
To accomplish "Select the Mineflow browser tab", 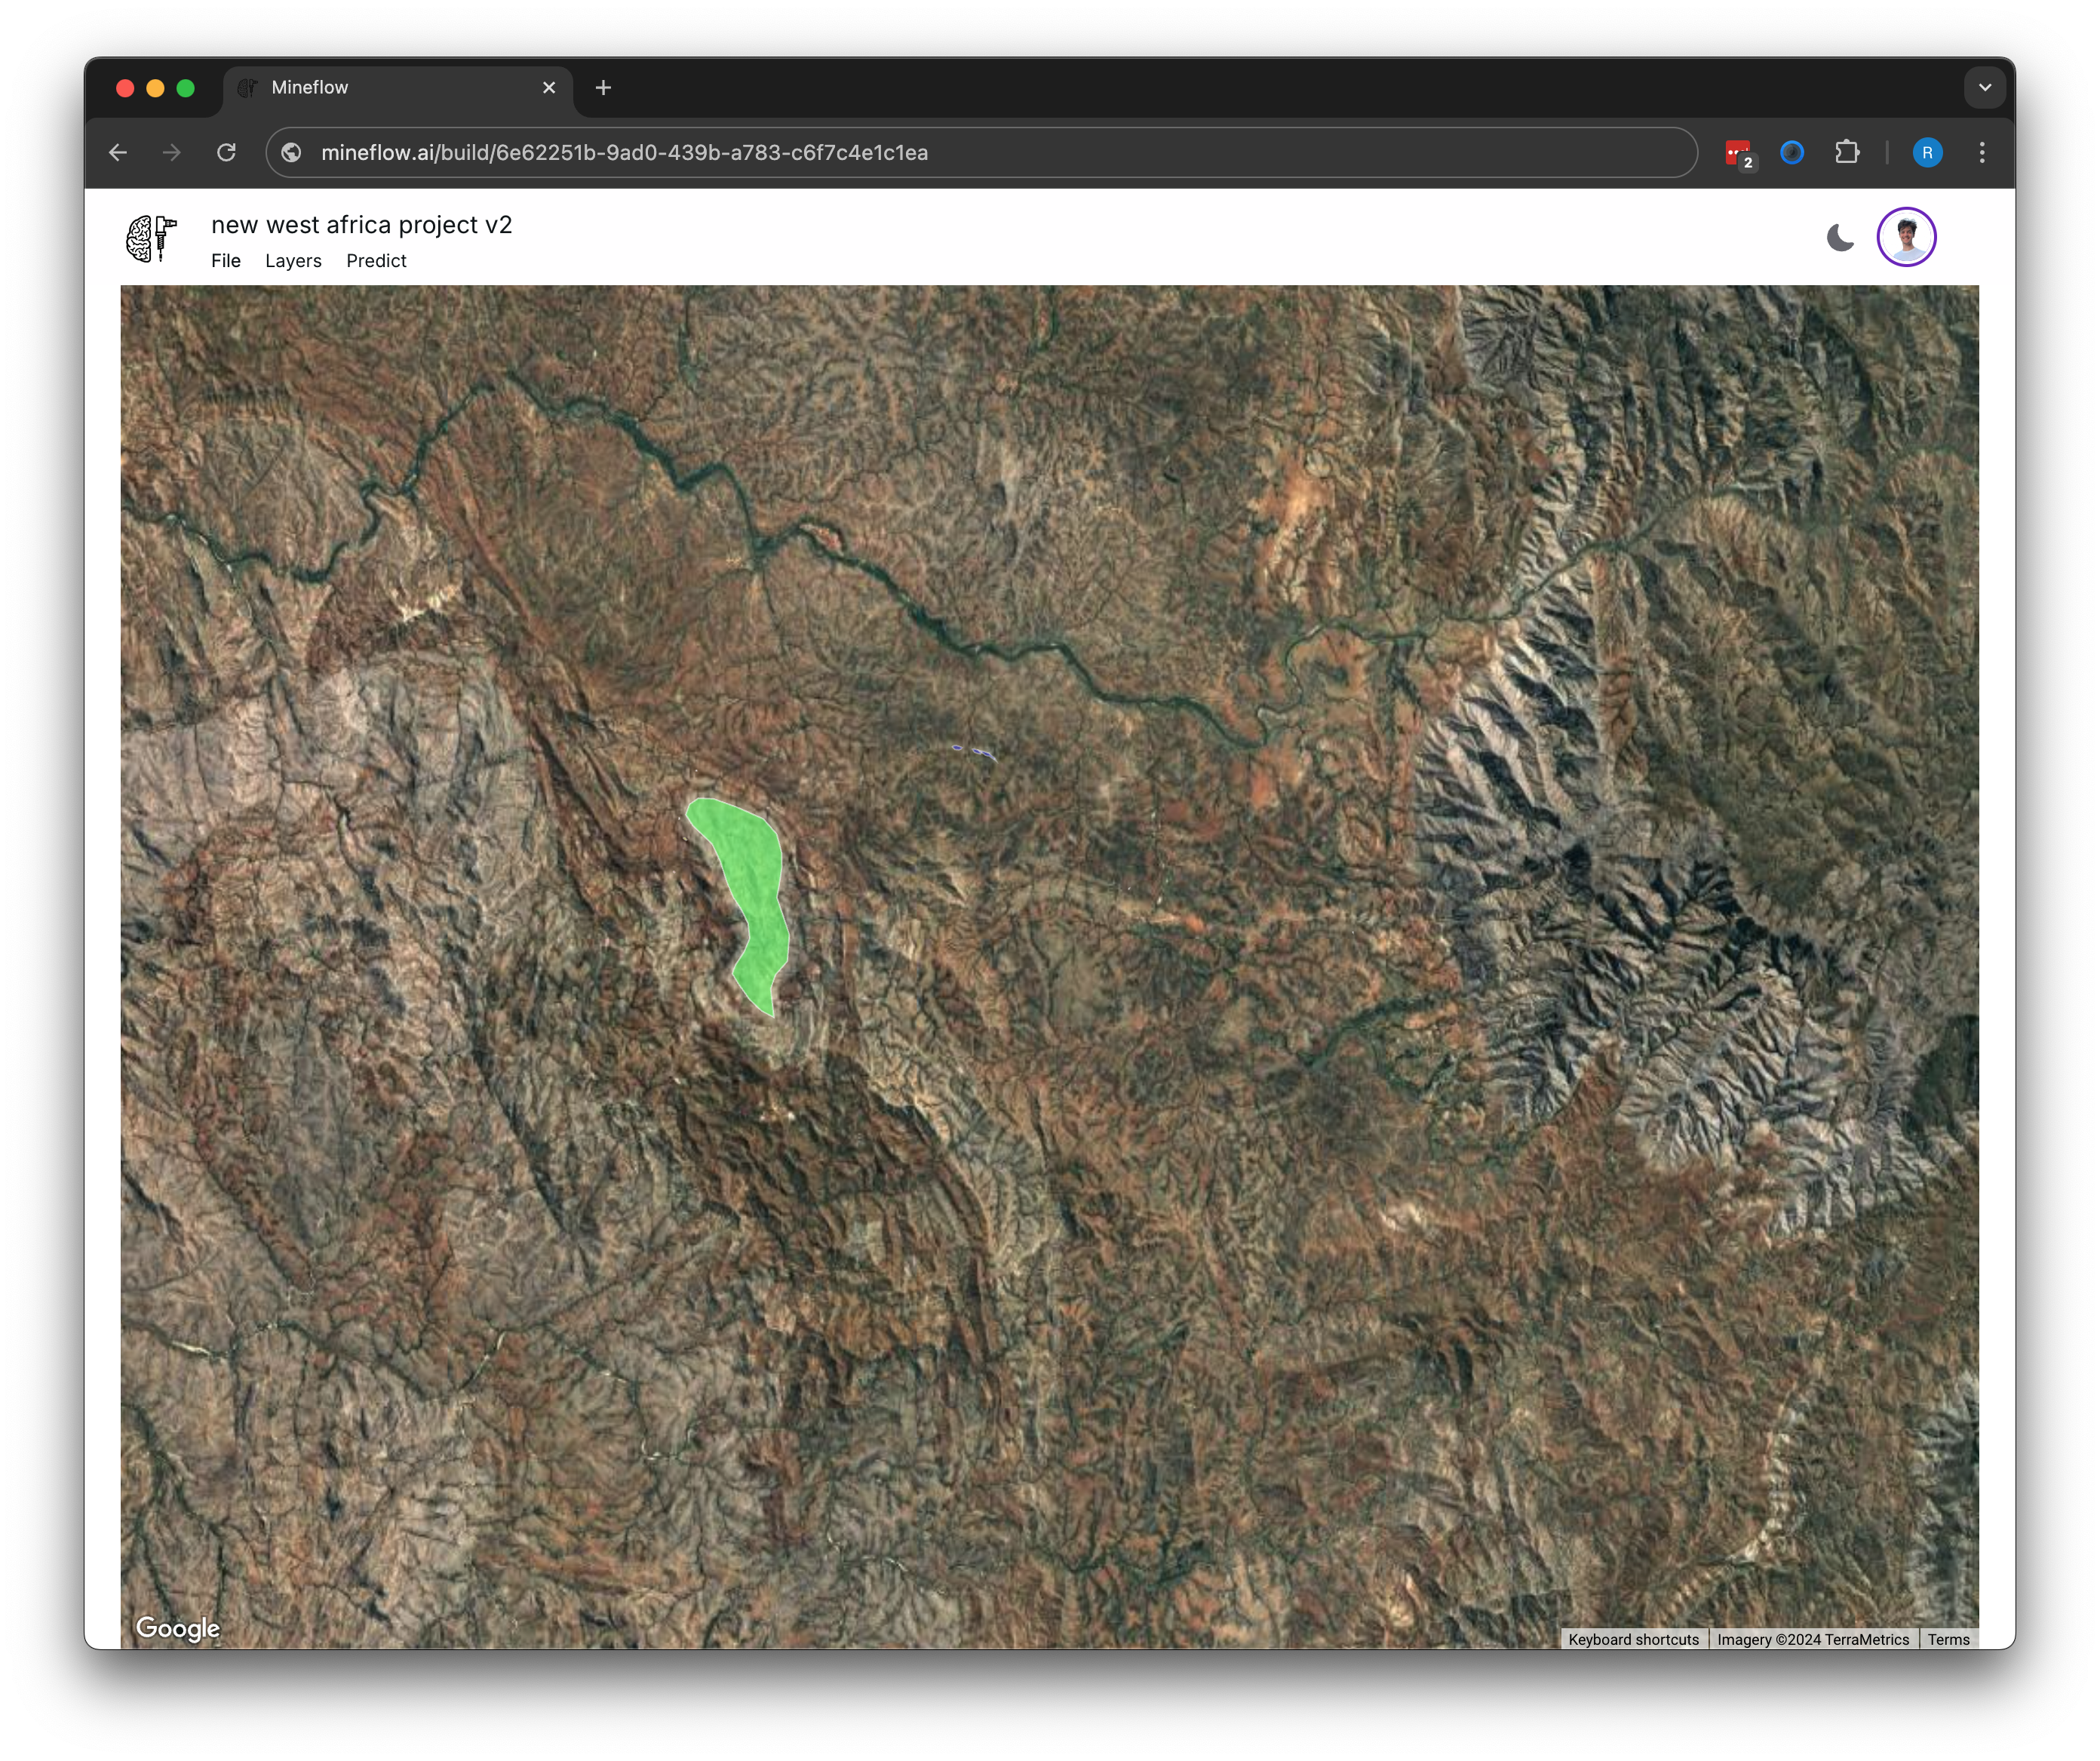I will (x=398, y=88).
